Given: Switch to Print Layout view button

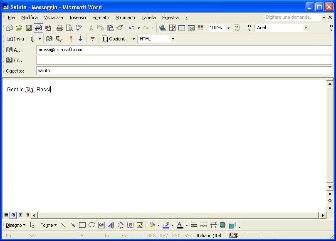Looking at the screenshot, I should (x=20, y=215).
